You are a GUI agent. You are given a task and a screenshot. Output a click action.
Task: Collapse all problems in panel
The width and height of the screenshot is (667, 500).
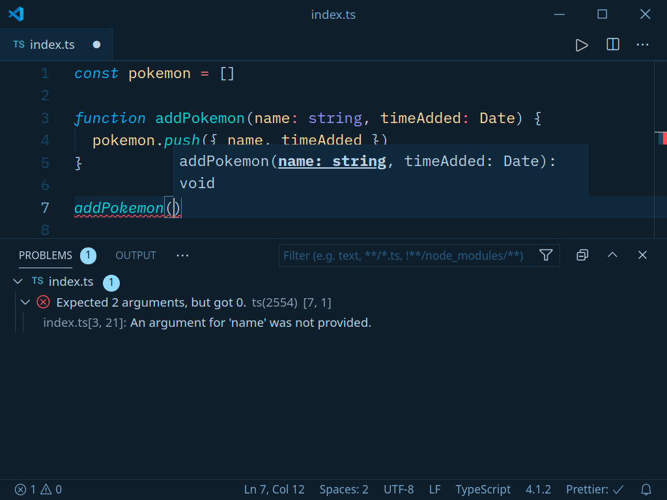[582, 255]
